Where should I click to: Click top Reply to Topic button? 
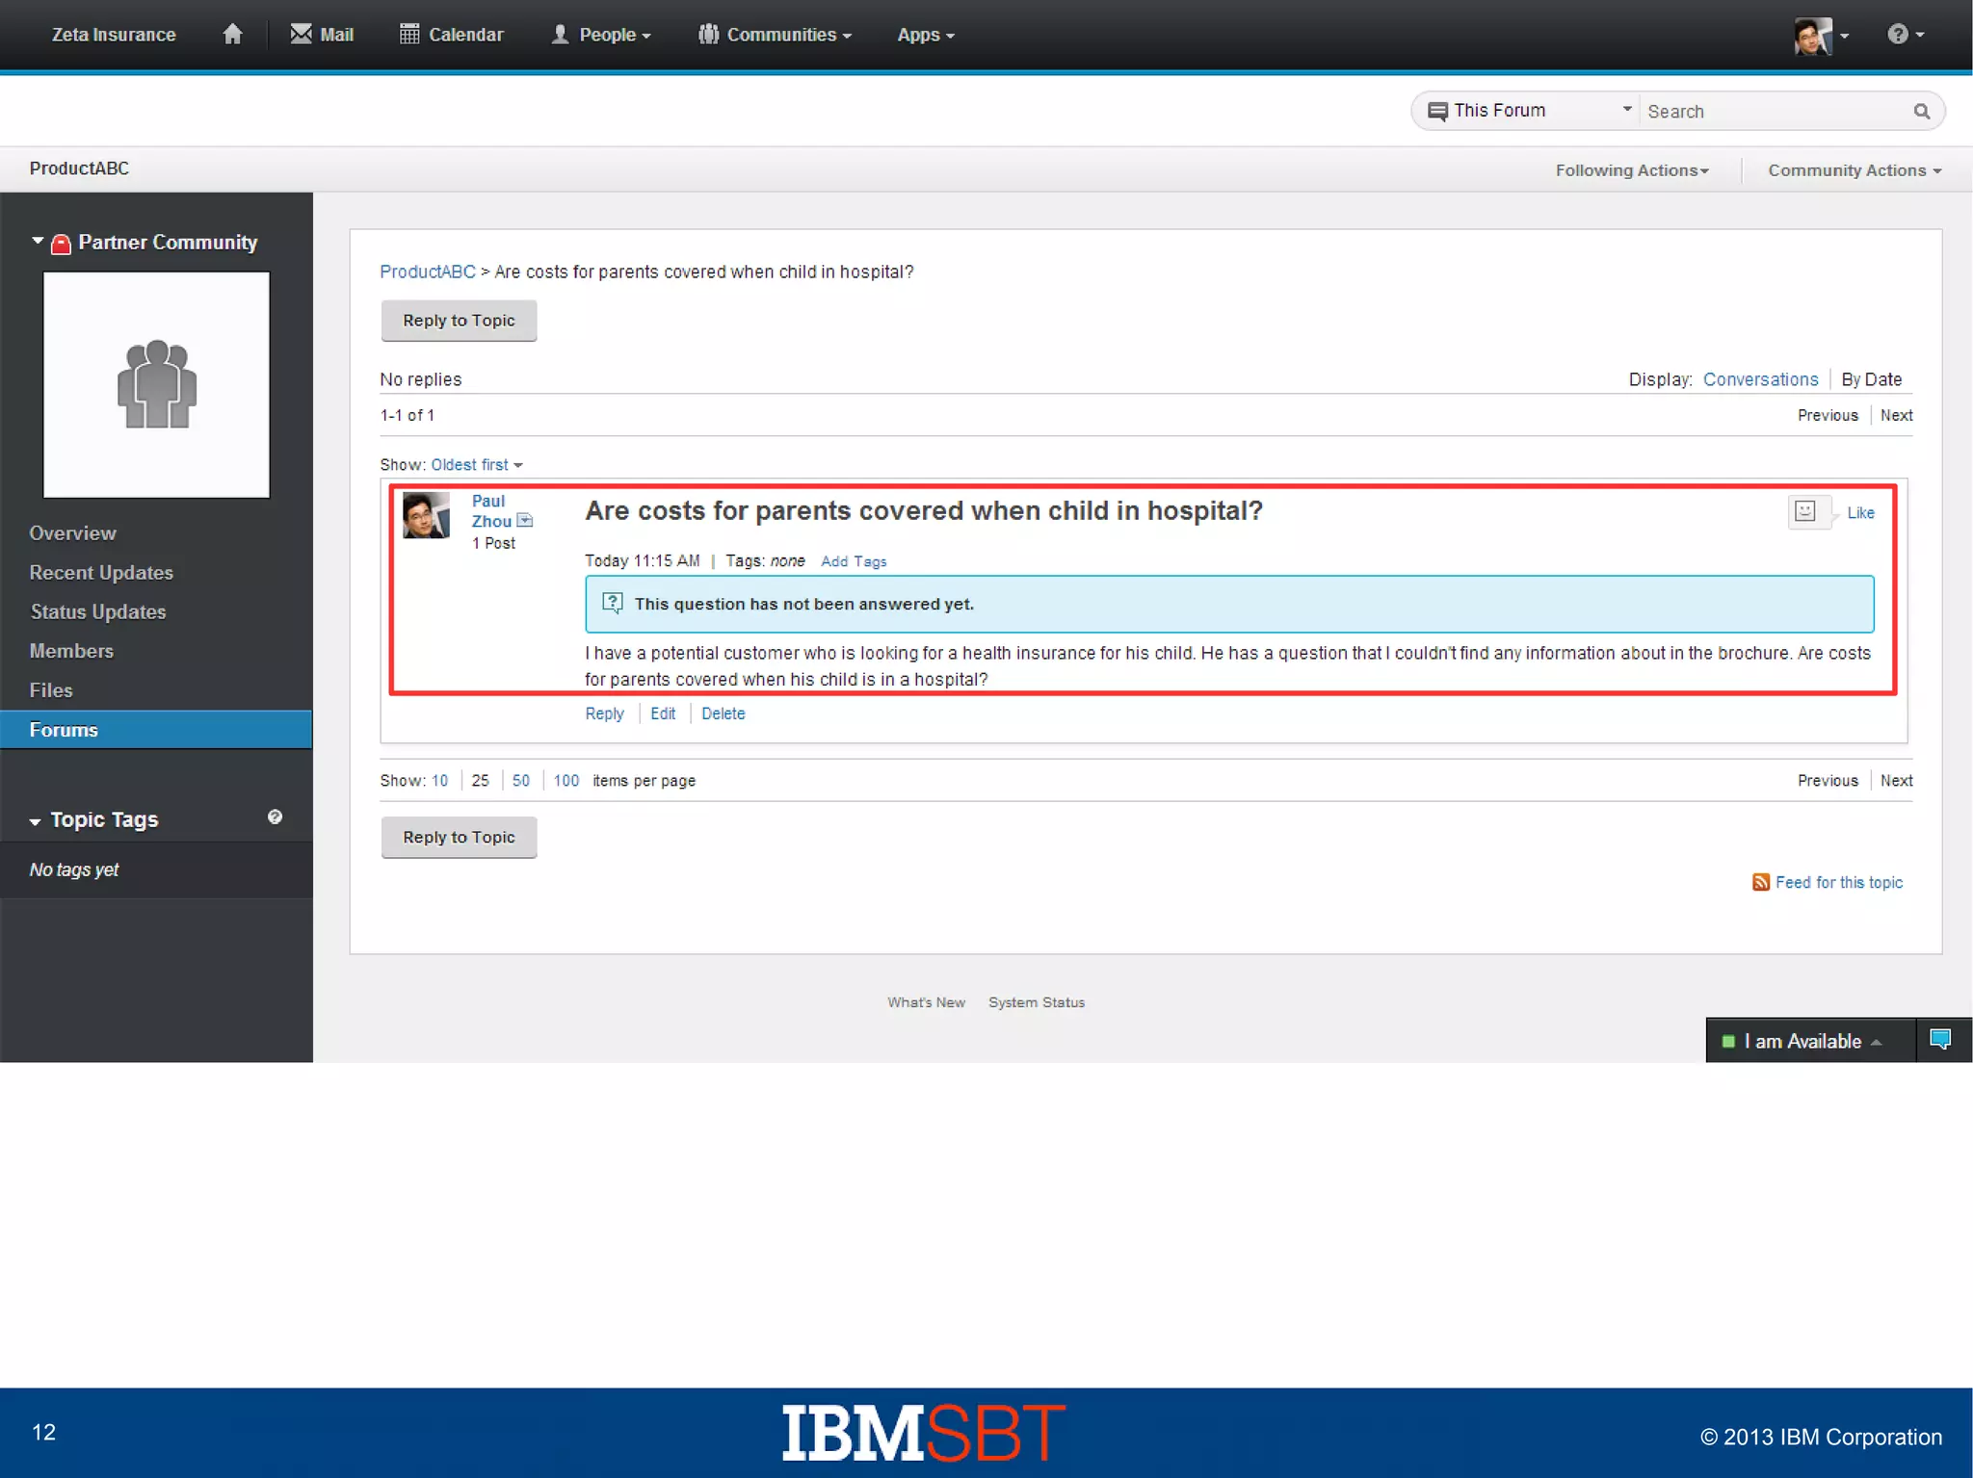point(459,321)
